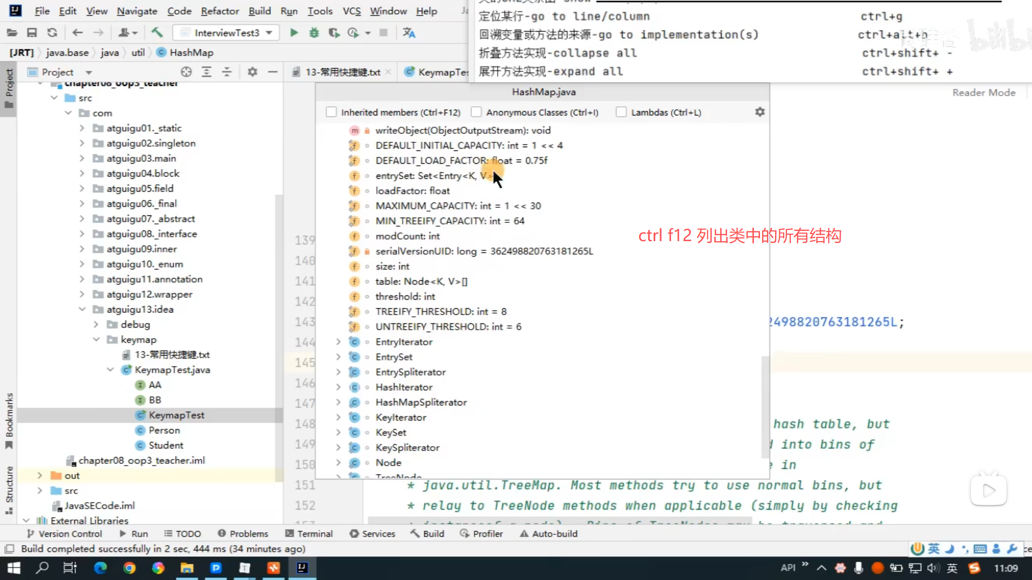Click the Reader Mode link
Screen dimensions: 1032x580
coord(984,92)
